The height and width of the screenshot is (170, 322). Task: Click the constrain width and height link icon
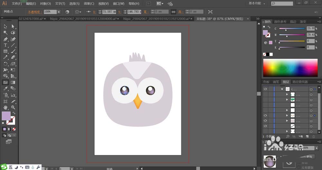(x=173, y=12)
